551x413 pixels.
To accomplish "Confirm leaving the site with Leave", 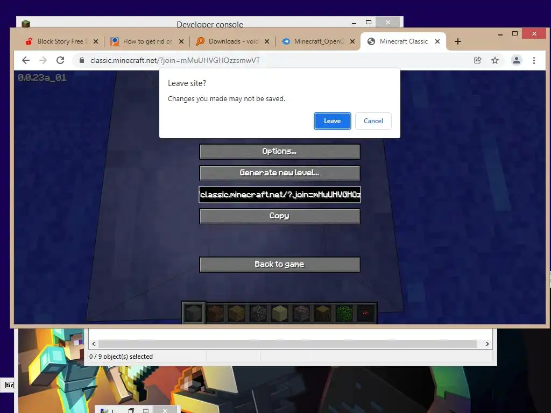I will click(332, 121).
